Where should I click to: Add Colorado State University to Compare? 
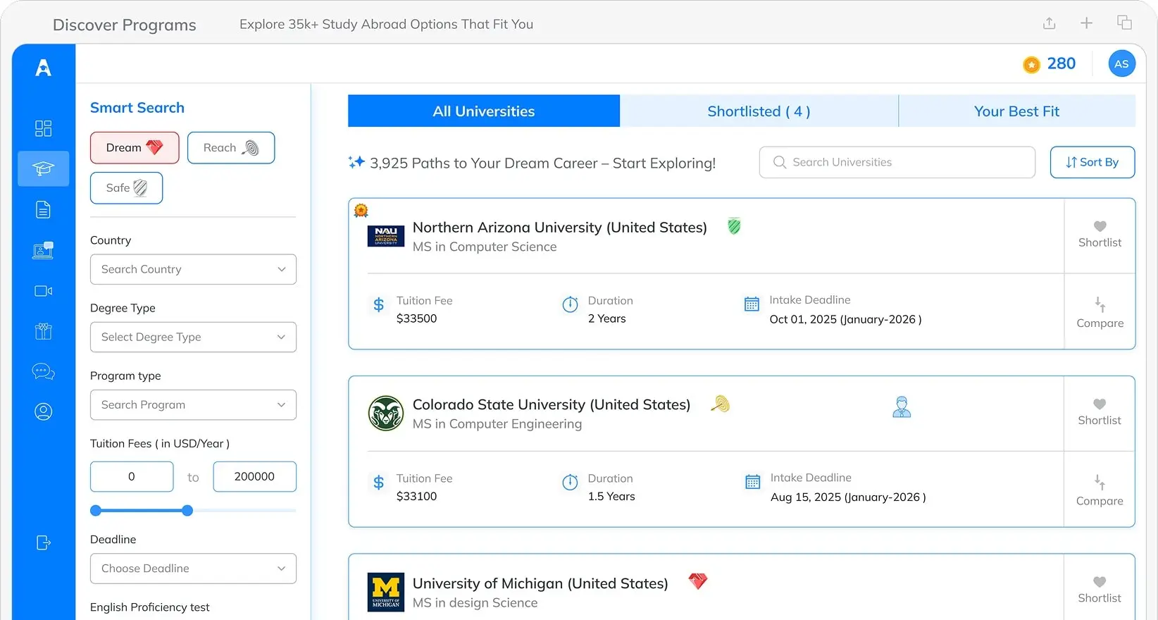coord(1100,491)
